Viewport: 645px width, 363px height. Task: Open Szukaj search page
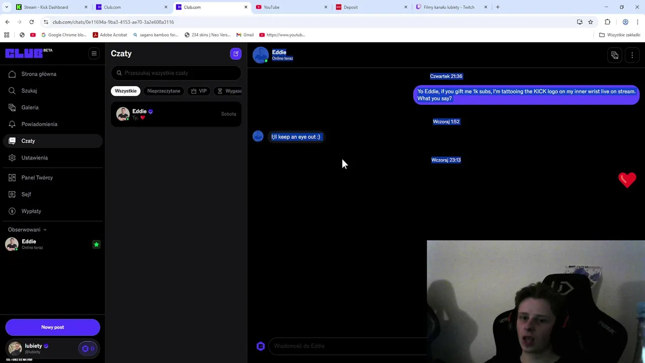point(52,91)
